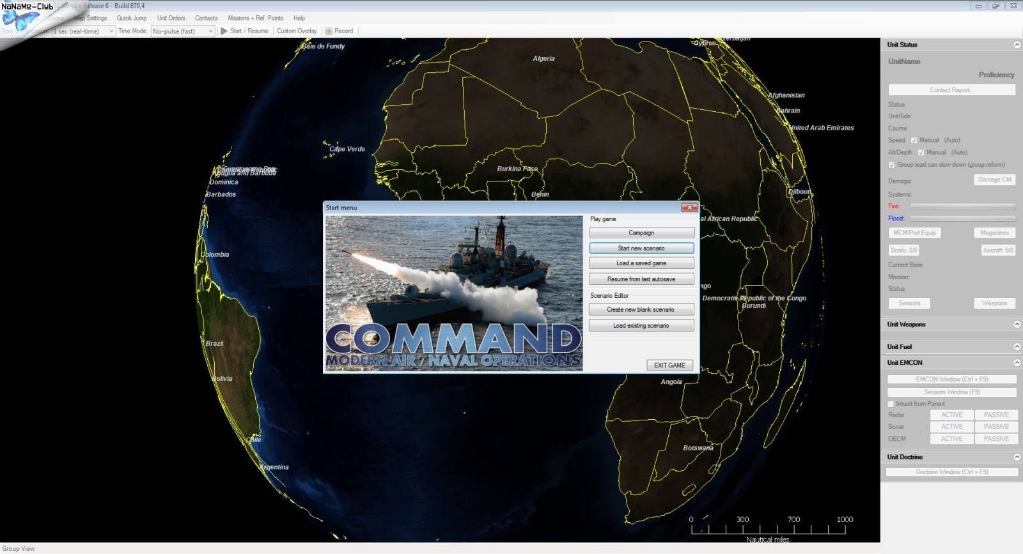Set Radar to ACTIVE

point(951,415)
